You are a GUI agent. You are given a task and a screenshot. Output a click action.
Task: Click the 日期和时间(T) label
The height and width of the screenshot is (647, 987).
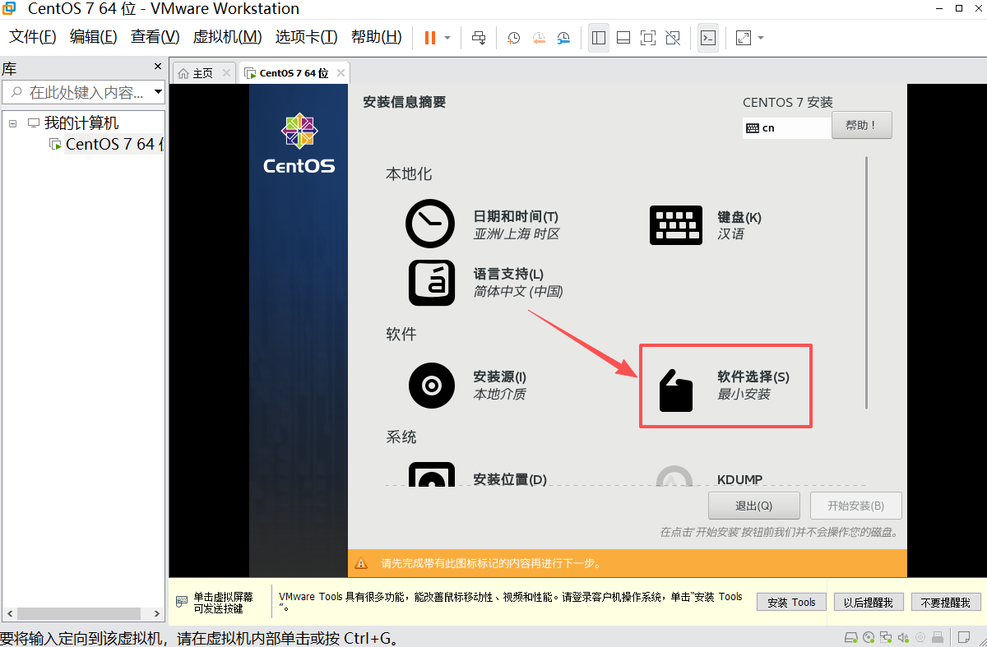[516, 216]
